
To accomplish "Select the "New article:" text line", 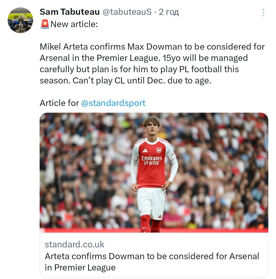I will 74,24.
